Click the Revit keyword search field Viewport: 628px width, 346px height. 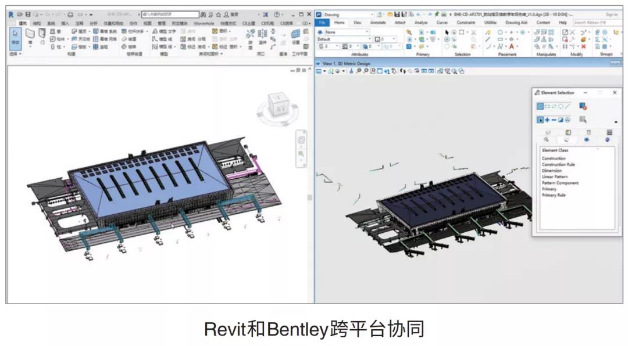click(170, 15)
